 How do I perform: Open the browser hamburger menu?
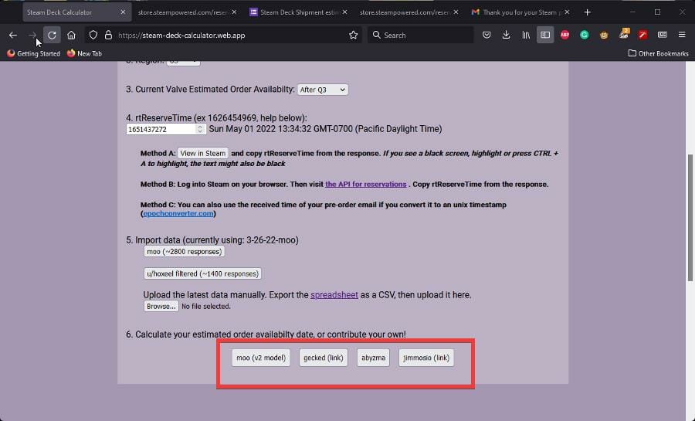[682, 35]
